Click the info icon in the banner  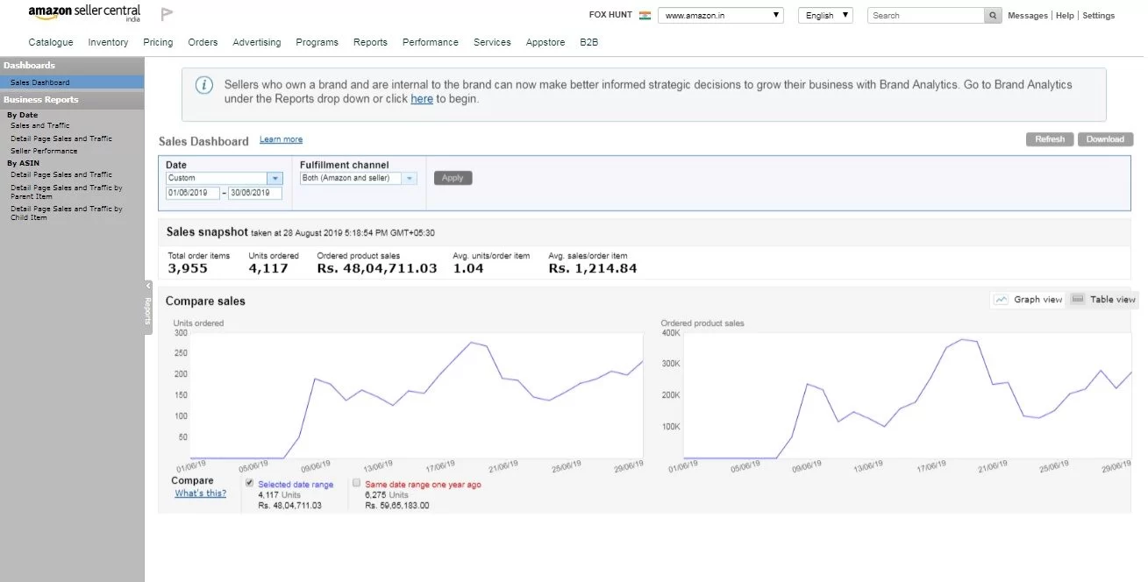click(x=203, y=85)
